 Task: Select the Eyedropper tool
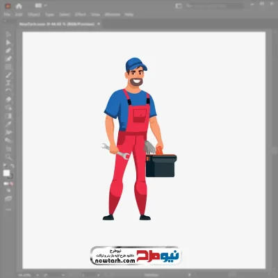(8, 124)
